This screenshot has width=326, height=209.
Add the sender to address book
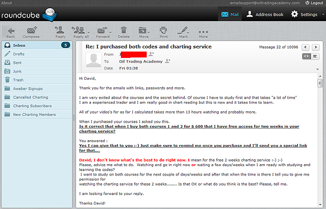[x=151, y=54]
